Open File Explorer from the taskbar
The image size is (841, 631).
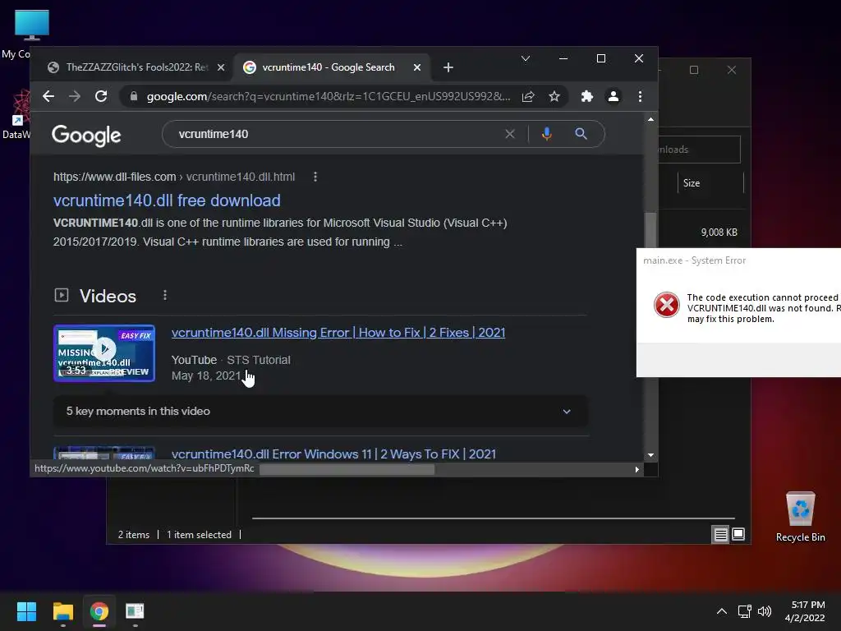tap(62, 611)
